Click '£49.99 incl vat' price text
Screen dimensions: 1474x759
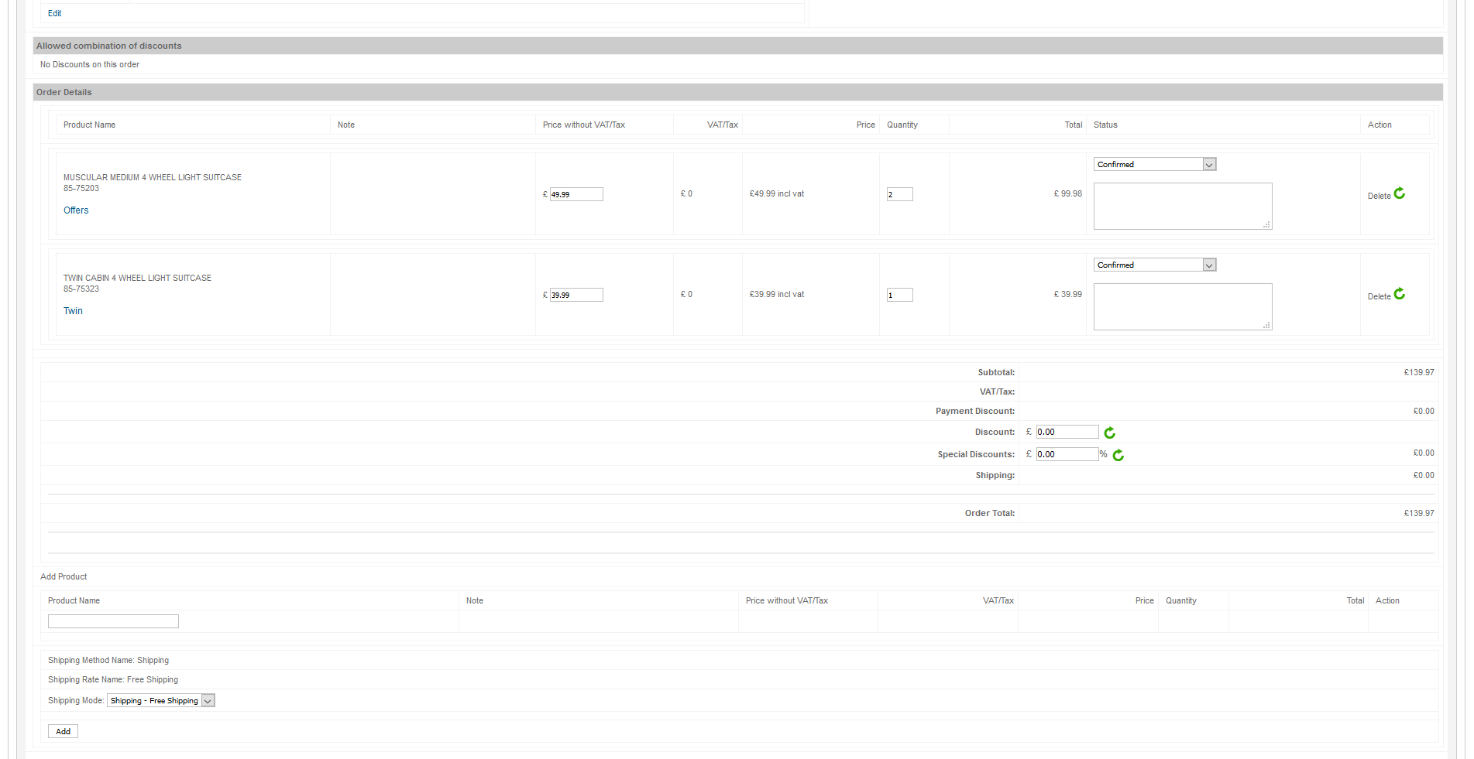[777, 194]
